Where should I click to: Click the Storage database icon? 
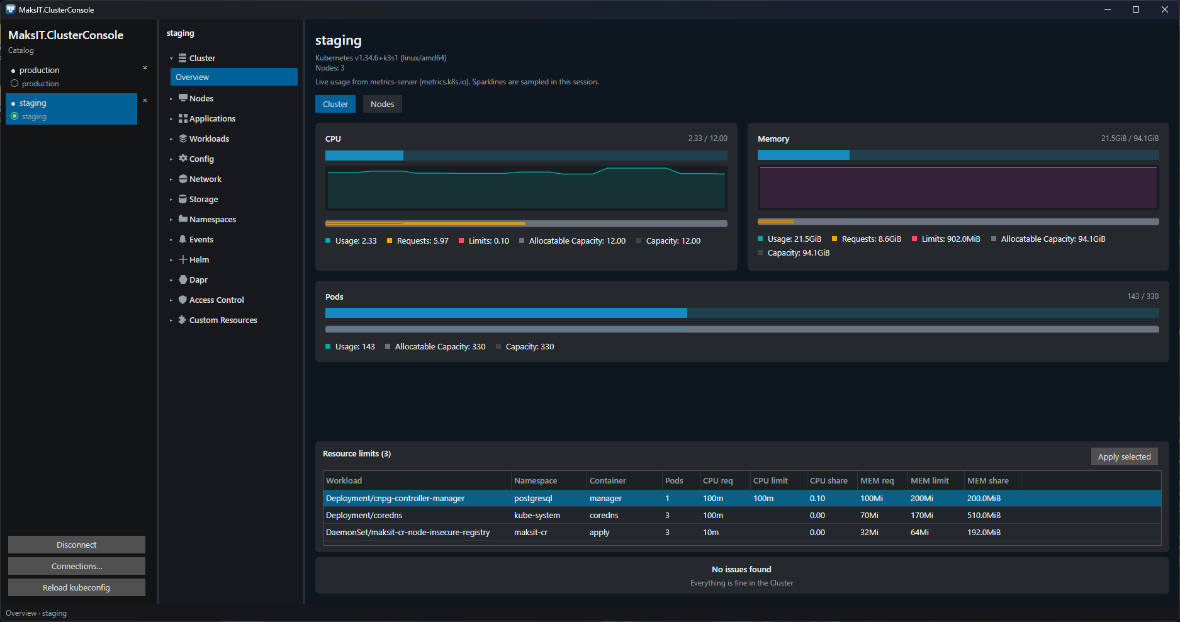pos(183,199)
